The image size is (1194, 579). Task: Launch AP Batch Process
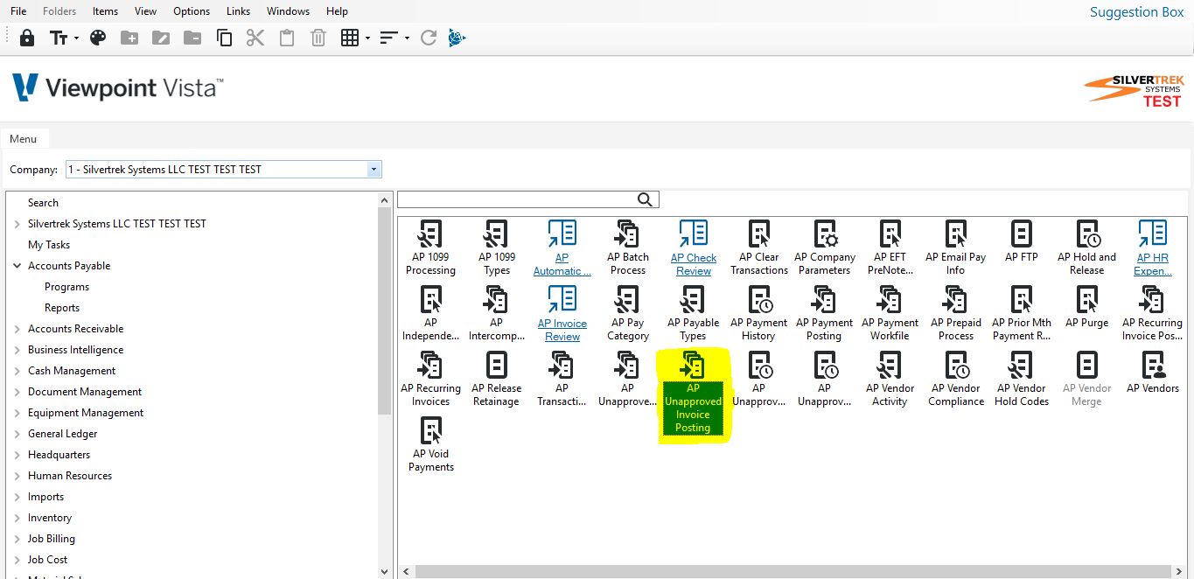tap(627, 248)
